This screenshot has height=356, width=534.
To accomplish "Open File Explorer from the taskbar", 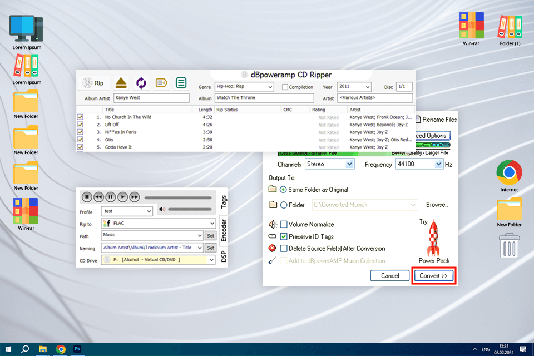I will coord(43,349).
